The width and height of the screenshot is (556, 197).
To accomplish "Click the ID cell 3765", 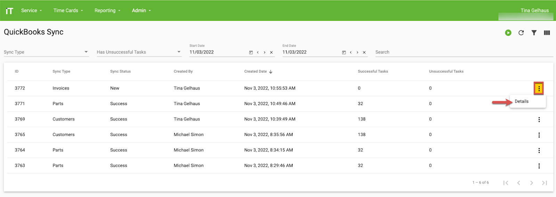I will click(20, 135).
